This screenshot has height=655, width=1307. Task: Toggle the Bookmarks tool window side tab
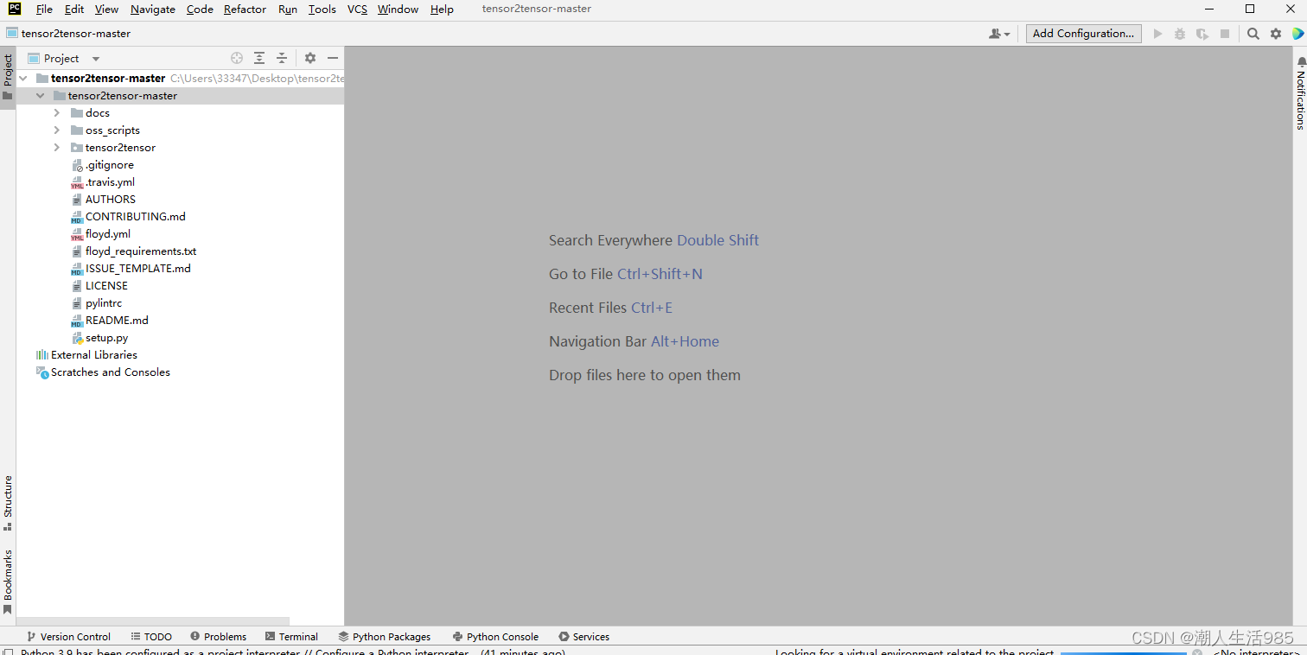click(x=8, y=582)
